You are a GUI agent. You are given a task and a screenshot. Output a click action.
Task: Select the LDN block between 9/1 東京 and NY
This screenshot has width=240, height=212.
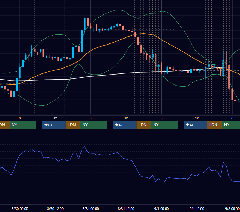215,125
